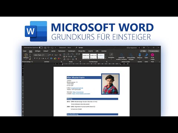The width and height of the screenshot is (178, 133).
Task: Toggle Strikethrough formatting
Action: pyautogui.click(x=43, y=58)
